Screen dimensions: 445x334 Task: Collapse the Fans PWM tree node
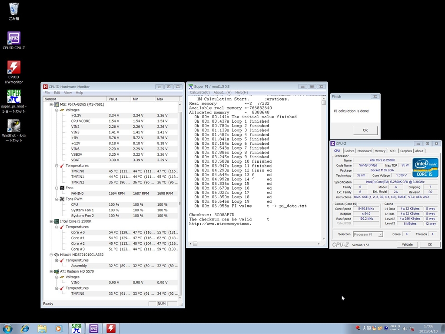tap(56, 199)
